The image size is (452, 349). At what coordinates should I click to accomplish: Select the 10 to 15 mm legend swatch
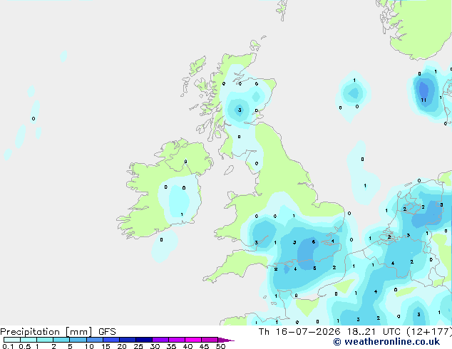pyautogui.click(x=95, y=340)
